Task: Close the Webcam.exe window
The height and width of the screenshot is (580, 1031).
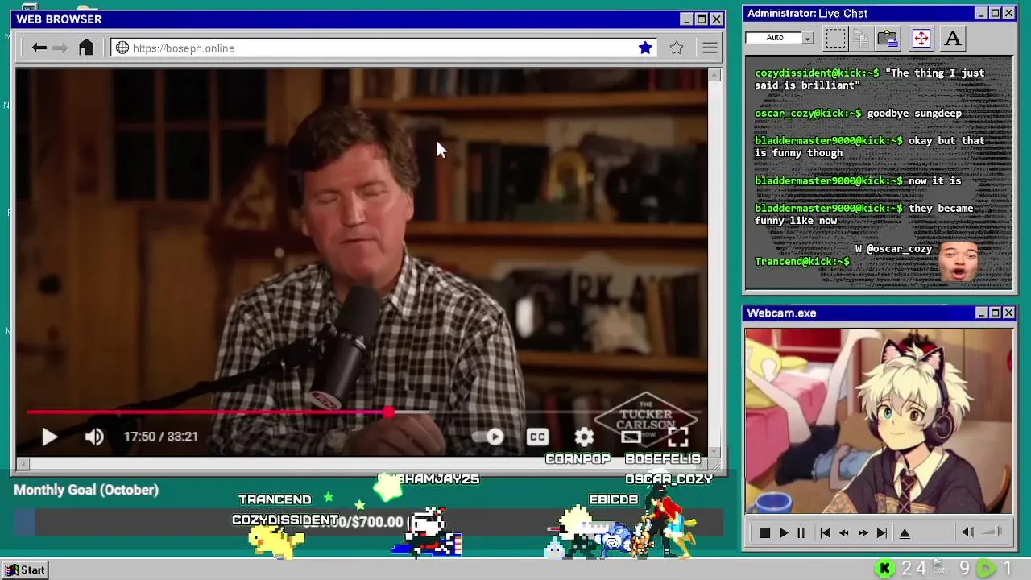Action: [x=1008, y=313]
